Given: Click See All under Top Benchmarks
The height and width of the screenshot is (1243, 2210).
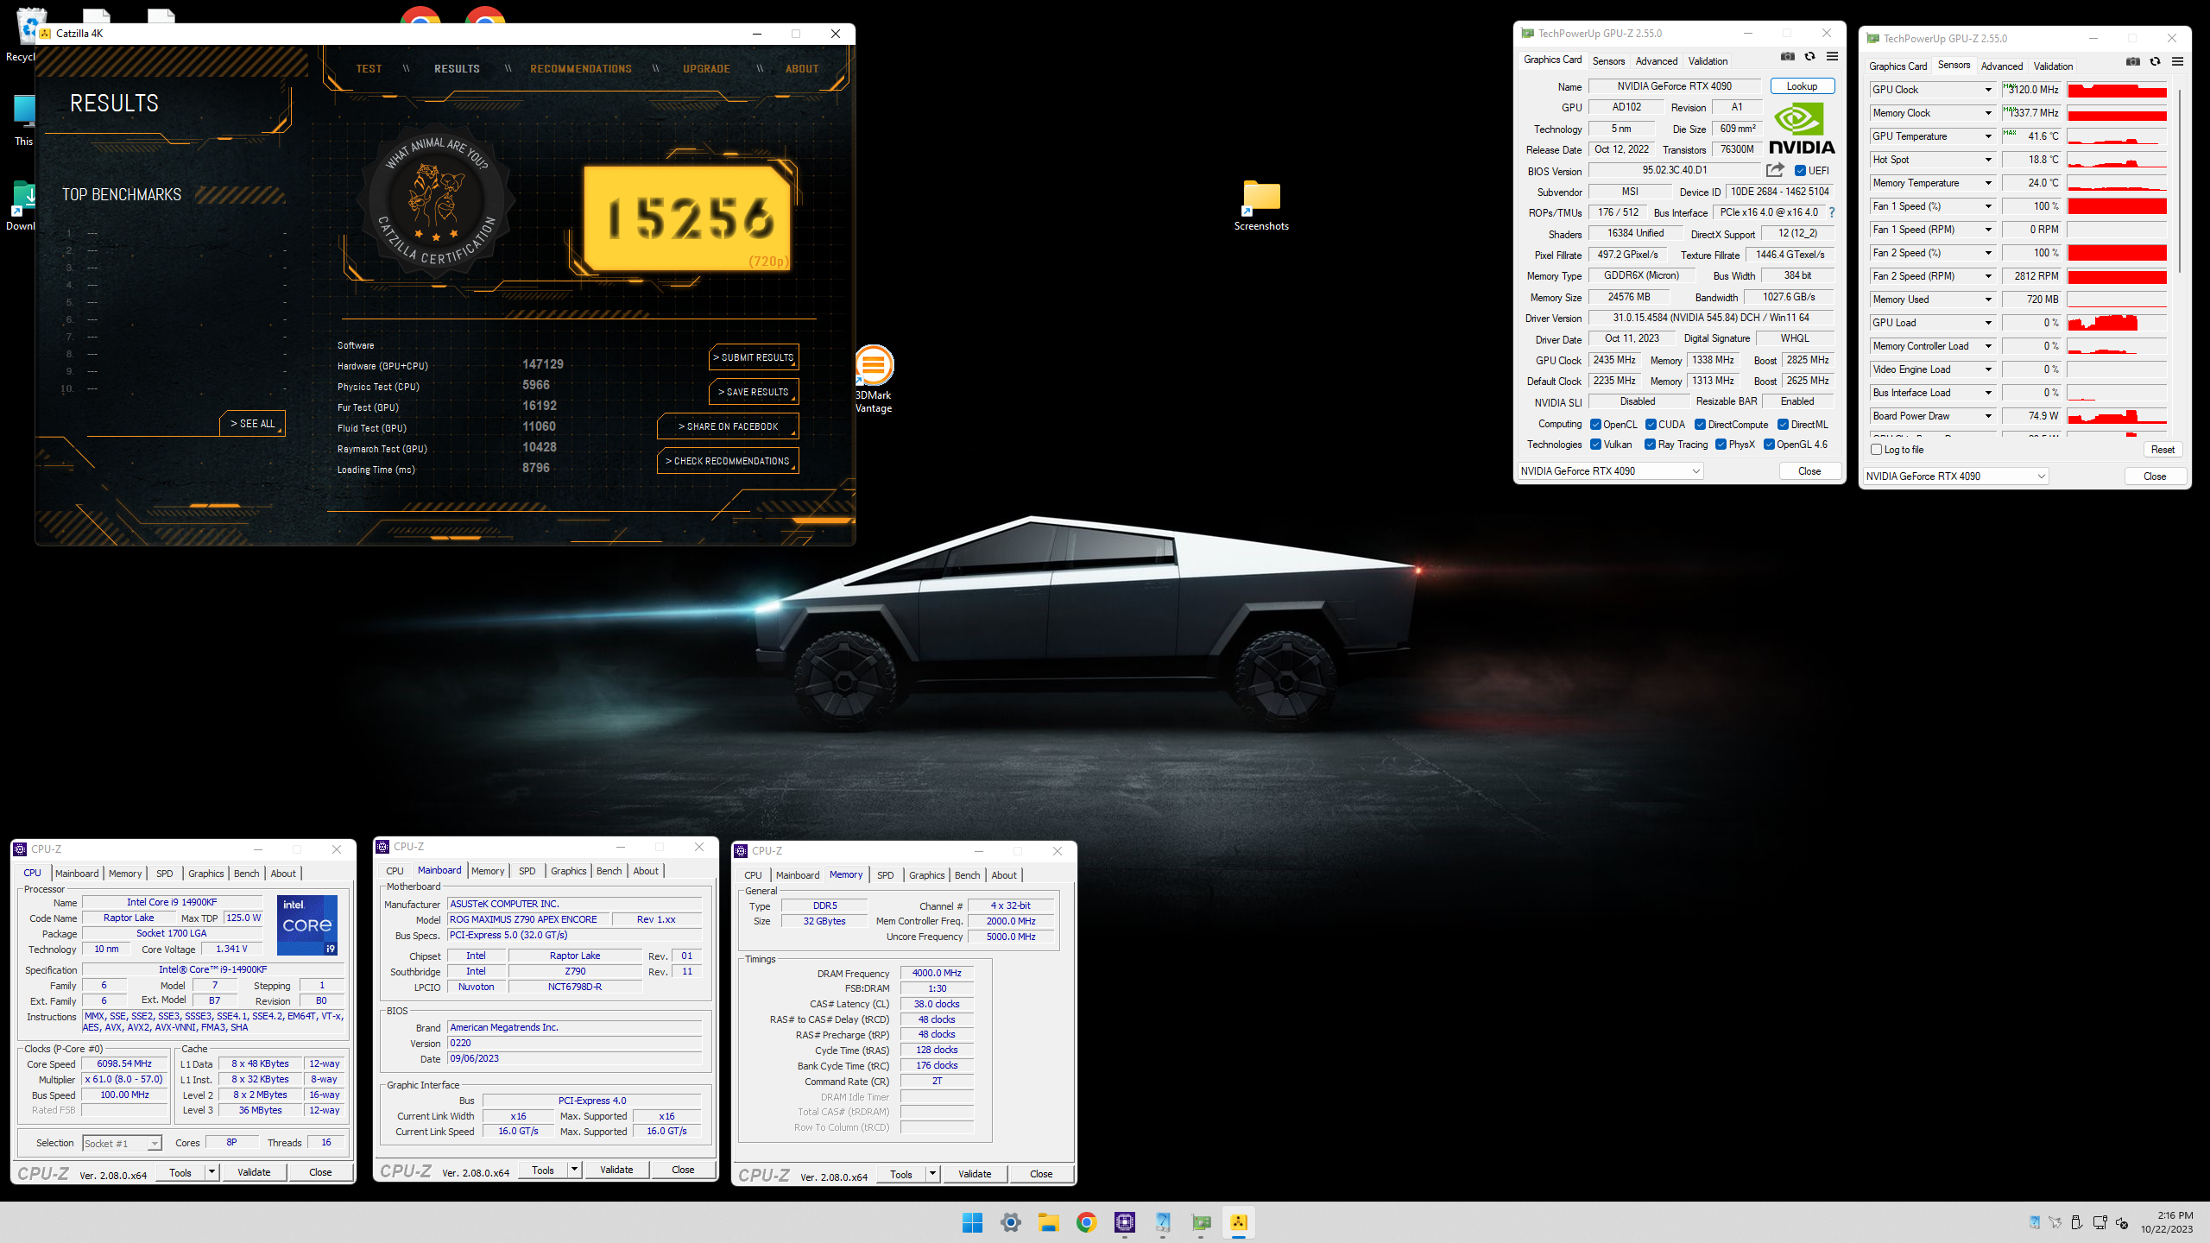Looking at the screenshot, I should click(x=252, y=424).
